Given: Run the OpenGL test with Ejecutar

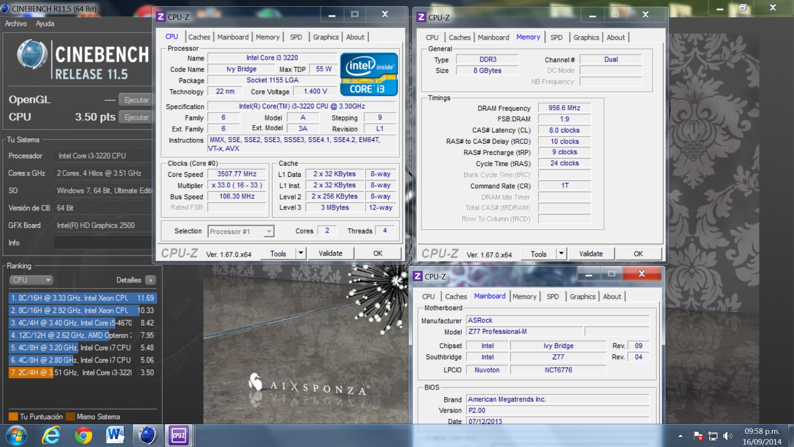Looking at the screenshot, I should [x=136, y=100].
